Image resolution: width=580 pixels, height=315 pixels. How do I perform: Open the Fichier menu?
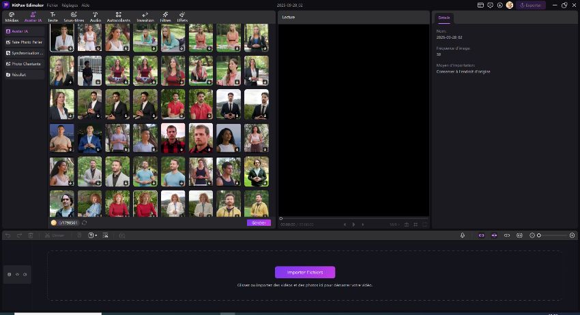[x=53, y=5]
